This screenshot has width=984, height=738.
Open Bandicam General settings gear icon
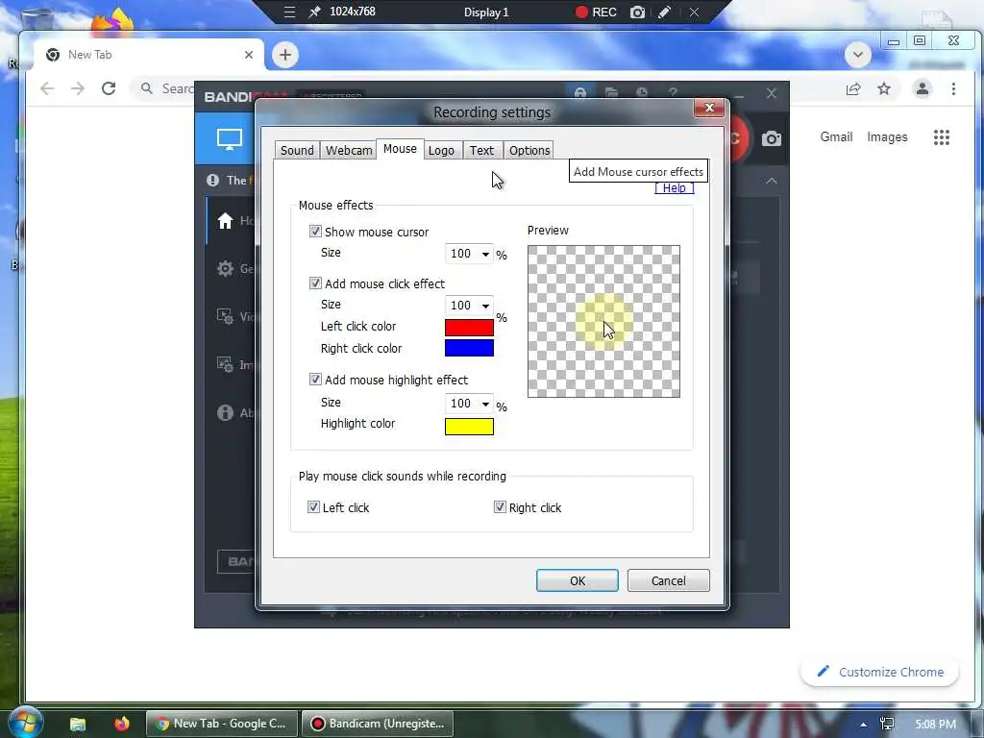[x=225, y=269]
